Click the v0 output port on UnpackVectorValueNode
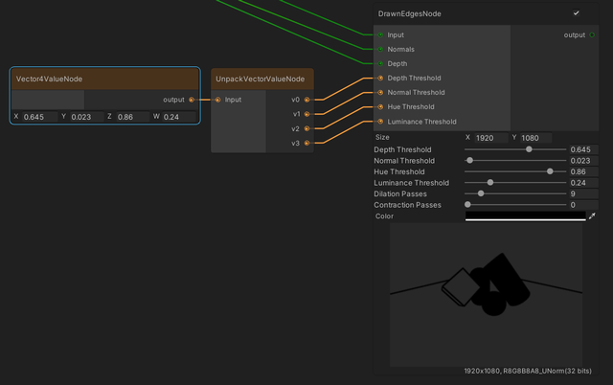 click(x=306, y=100)
